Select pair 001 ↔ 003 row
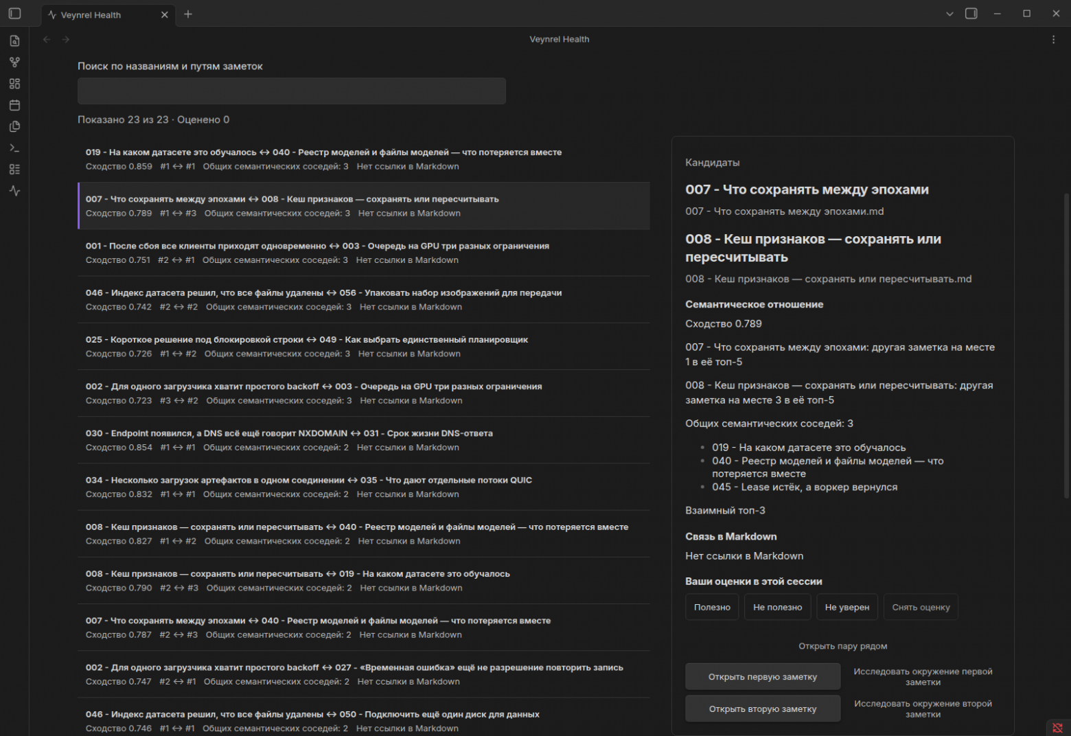The image size is (1071, 736). coord(364,253)
